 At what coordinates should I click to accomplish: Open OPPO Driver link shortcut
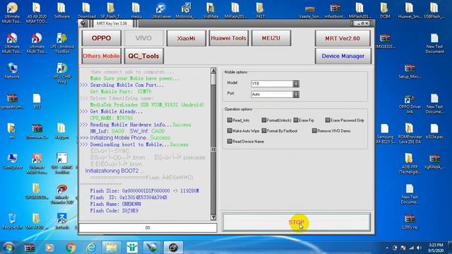410,104
